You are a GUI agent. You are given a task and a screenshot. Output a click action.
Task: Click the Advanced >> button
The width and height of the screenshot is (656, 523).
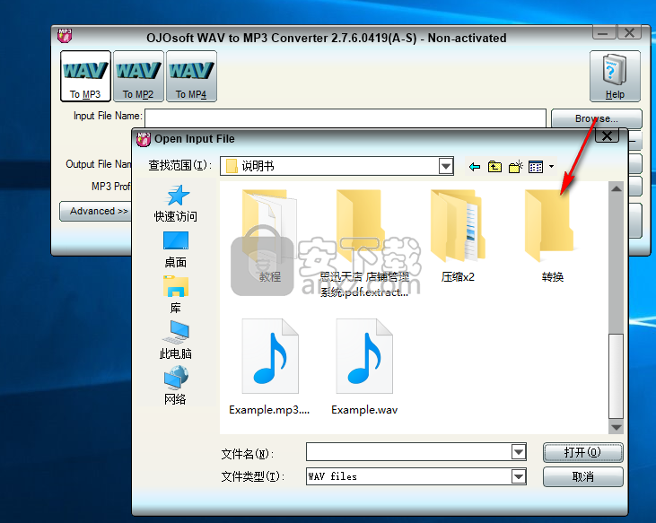click(95, 211)
